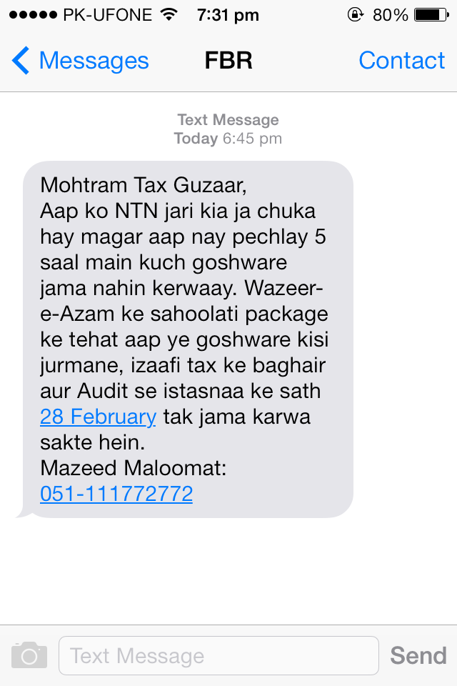Focus the Text Message input field

(219, 655)
